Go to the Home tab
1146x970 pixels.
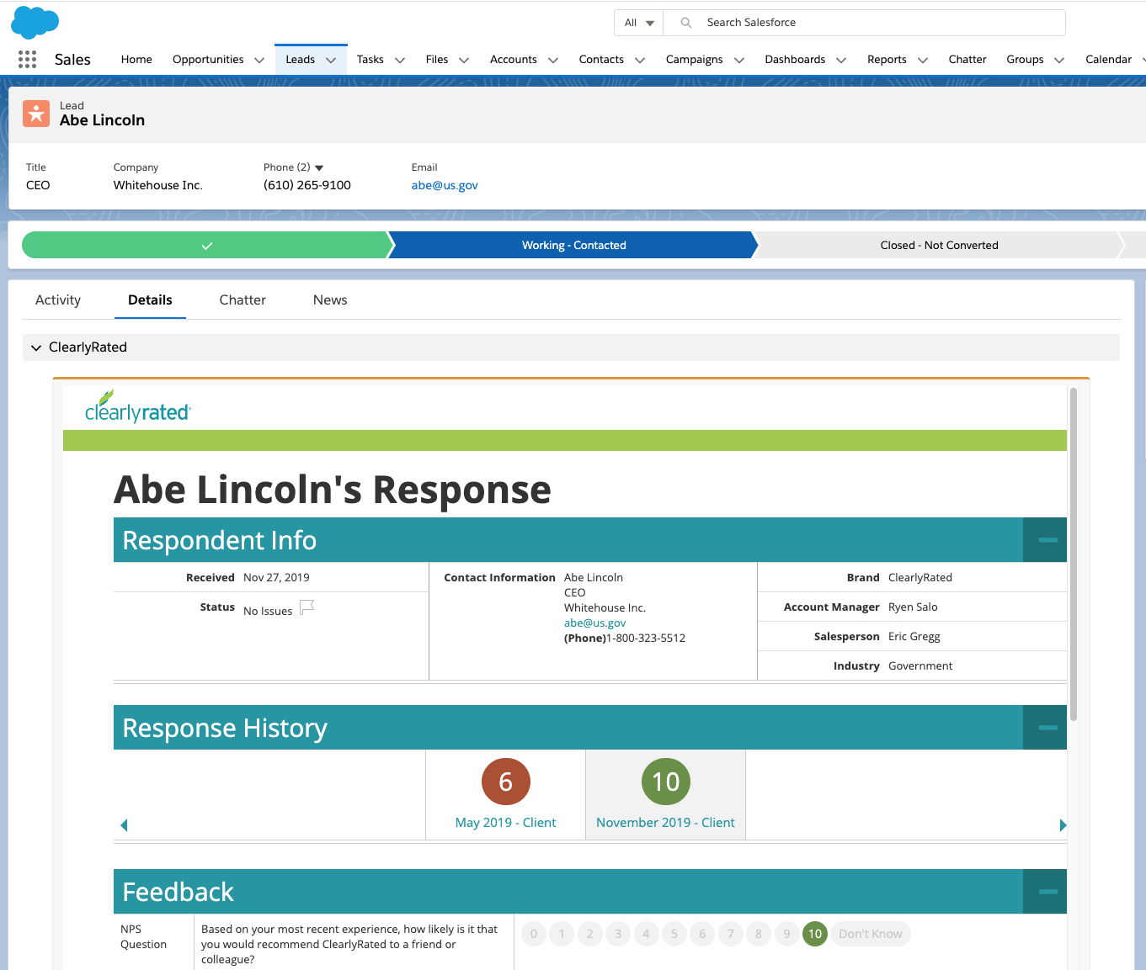point(136,60)
